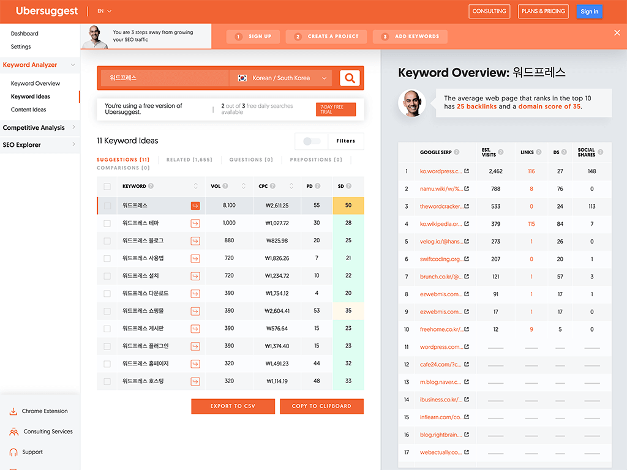
Task: Start the 7-DAY FREE TRIAL
Action: coord(336,109)
